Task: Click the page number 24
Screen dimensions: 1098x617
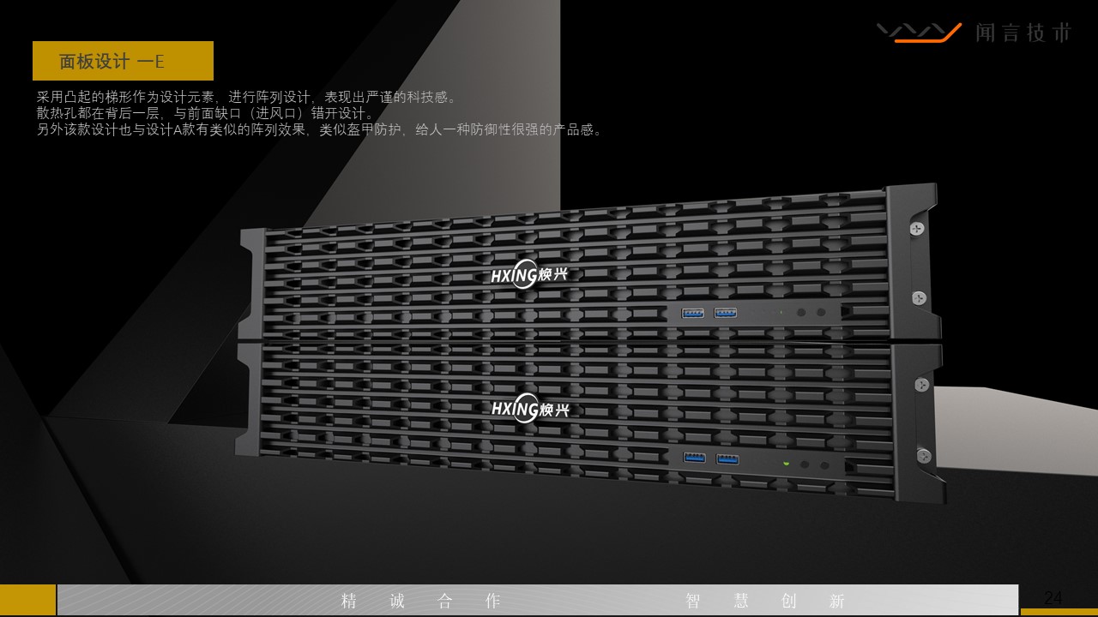Action: pos(1053,597)
